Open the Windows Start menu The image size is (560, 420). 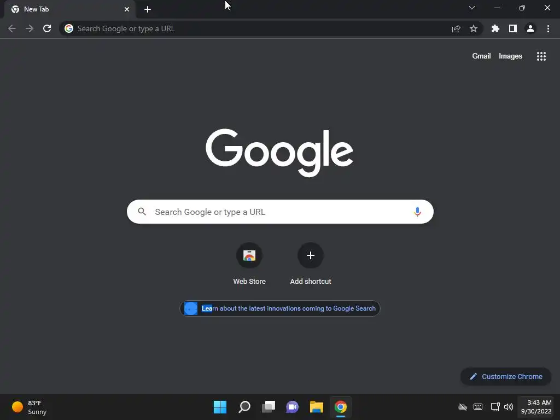coord(220,407)
